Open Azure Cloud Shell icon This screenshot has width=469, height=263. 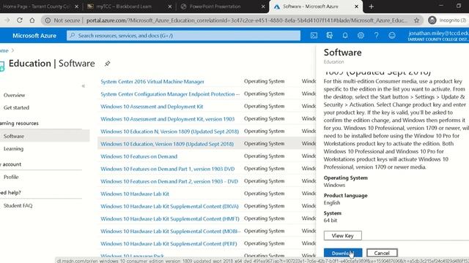click(314, 36)
